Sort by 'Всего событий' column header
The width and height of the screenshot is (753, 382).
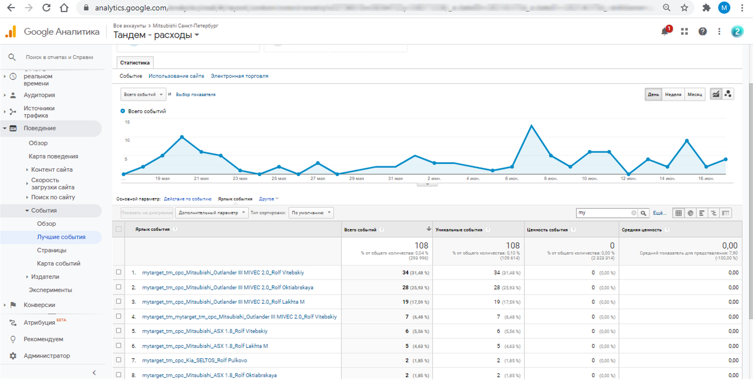[x=360, y=230]
